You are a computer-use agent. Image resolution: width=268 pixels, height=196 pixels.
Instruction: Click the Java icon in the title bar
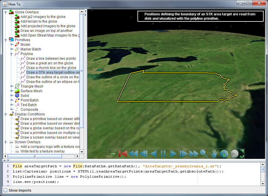tap(5, 4)
